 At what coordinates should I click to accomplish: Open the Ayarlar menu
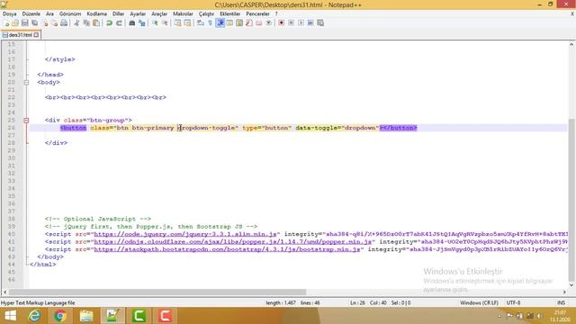point(138,14)
